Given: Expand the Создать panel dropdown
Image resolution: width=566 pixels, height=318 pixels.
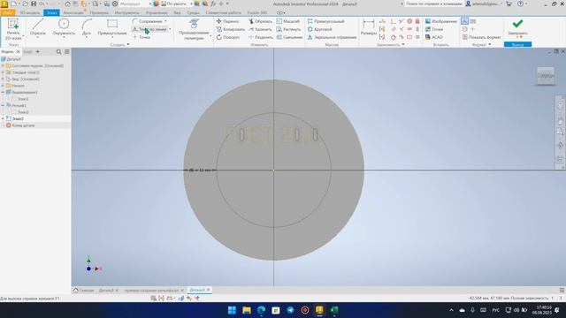Looking at the screenshot, I should (x=120, y=45).
